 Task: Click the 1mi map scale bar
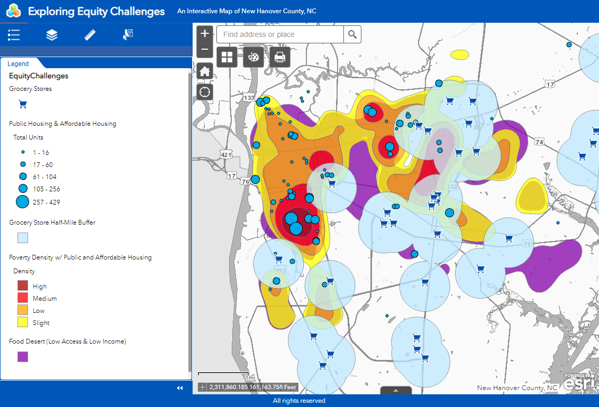coord(223,375)
